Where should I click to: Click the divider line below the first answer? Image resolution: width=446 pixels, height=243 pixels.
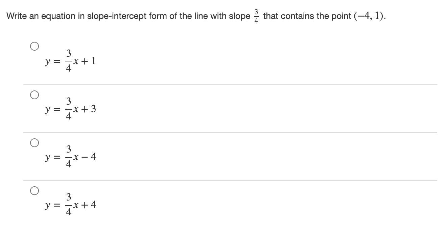pos(230,85)
